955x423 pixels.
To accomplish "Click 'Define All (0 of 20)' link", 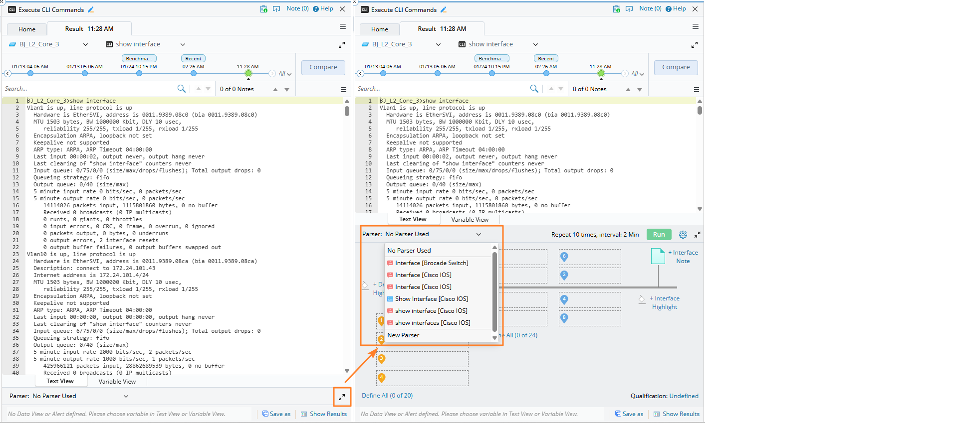I will coord(387,396).
